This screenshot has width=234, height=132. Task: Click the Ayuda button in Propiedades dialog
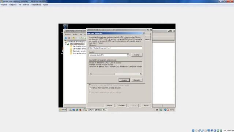point(146,106)
